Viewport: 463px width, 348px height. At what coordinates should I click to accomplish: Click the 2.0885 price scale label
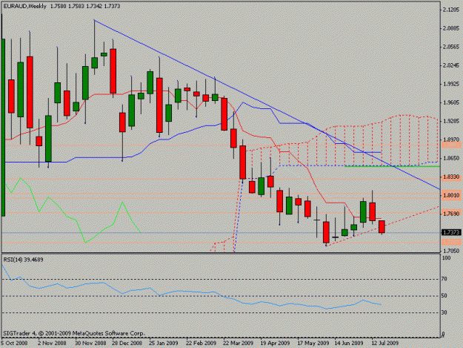(451, 28)
